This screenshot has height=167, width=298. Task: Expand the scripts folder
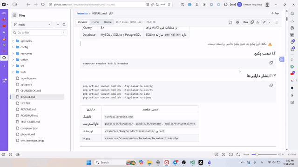13,60
